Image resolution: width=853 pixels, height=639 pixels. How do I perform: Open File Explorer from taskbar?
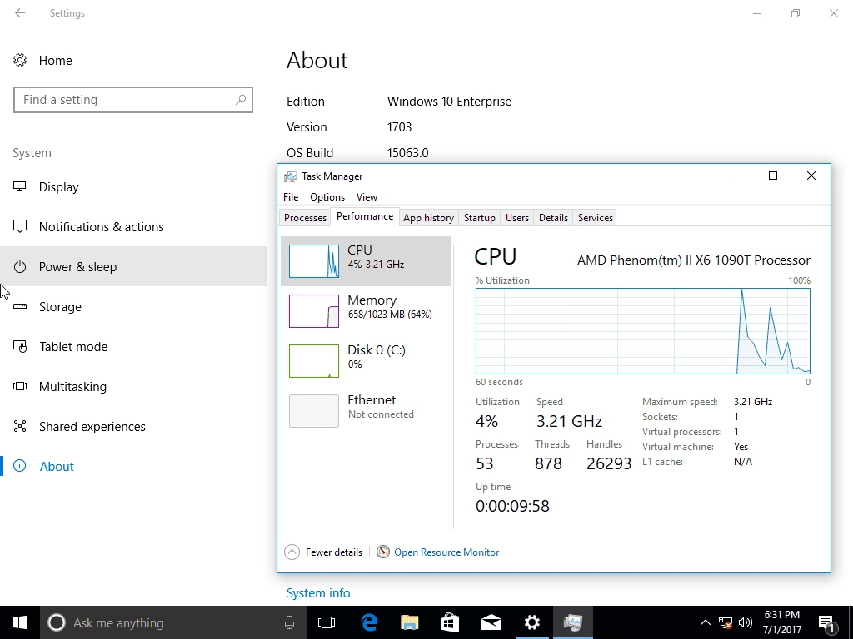click(x=410, y=622)
